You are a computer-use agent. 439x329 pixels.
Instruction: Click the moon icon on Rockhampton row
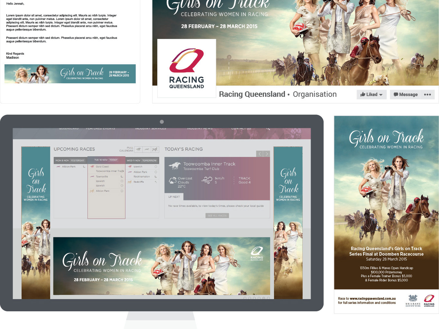pyautogui.click(x=156, y=177)
